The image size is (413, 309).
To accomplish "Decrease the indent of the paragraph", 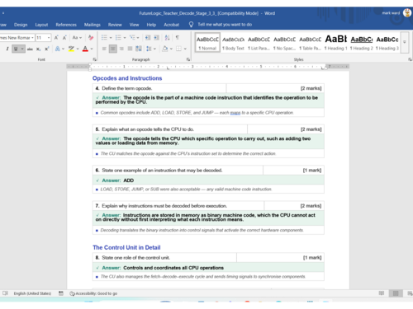I will tap(148, 38).
